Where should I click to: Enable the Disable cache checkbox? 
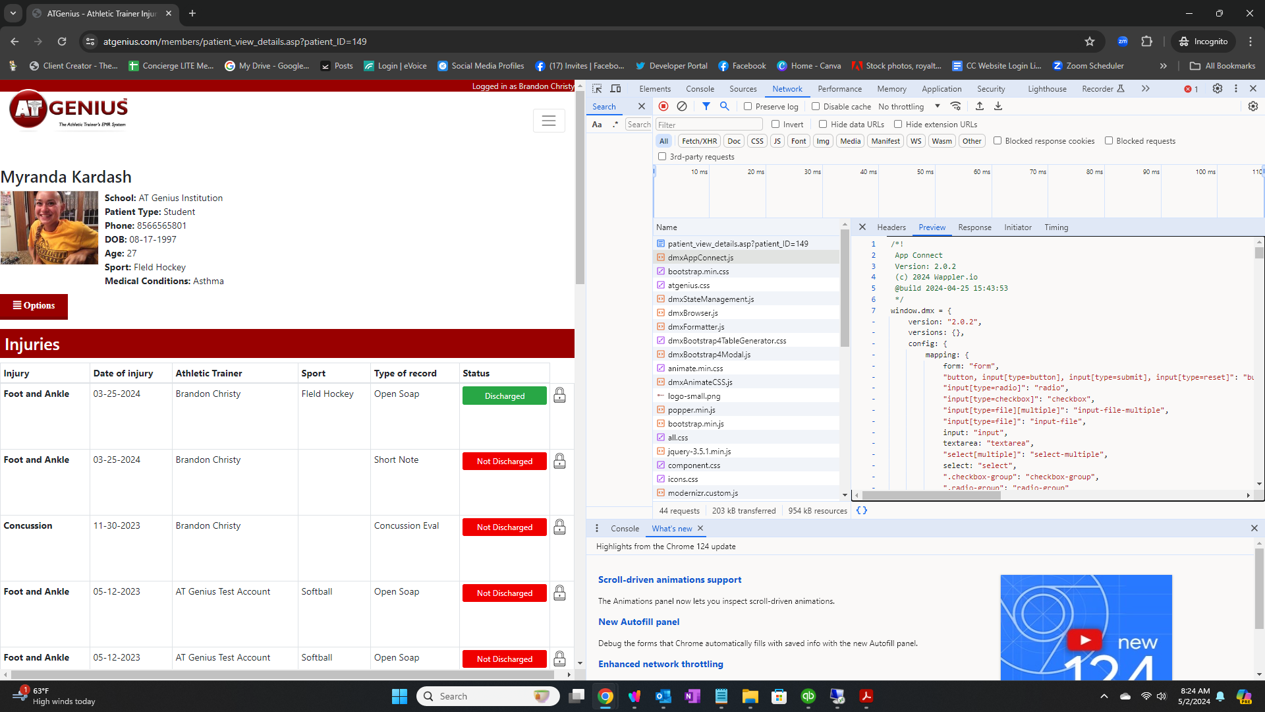tap(816, 106)
